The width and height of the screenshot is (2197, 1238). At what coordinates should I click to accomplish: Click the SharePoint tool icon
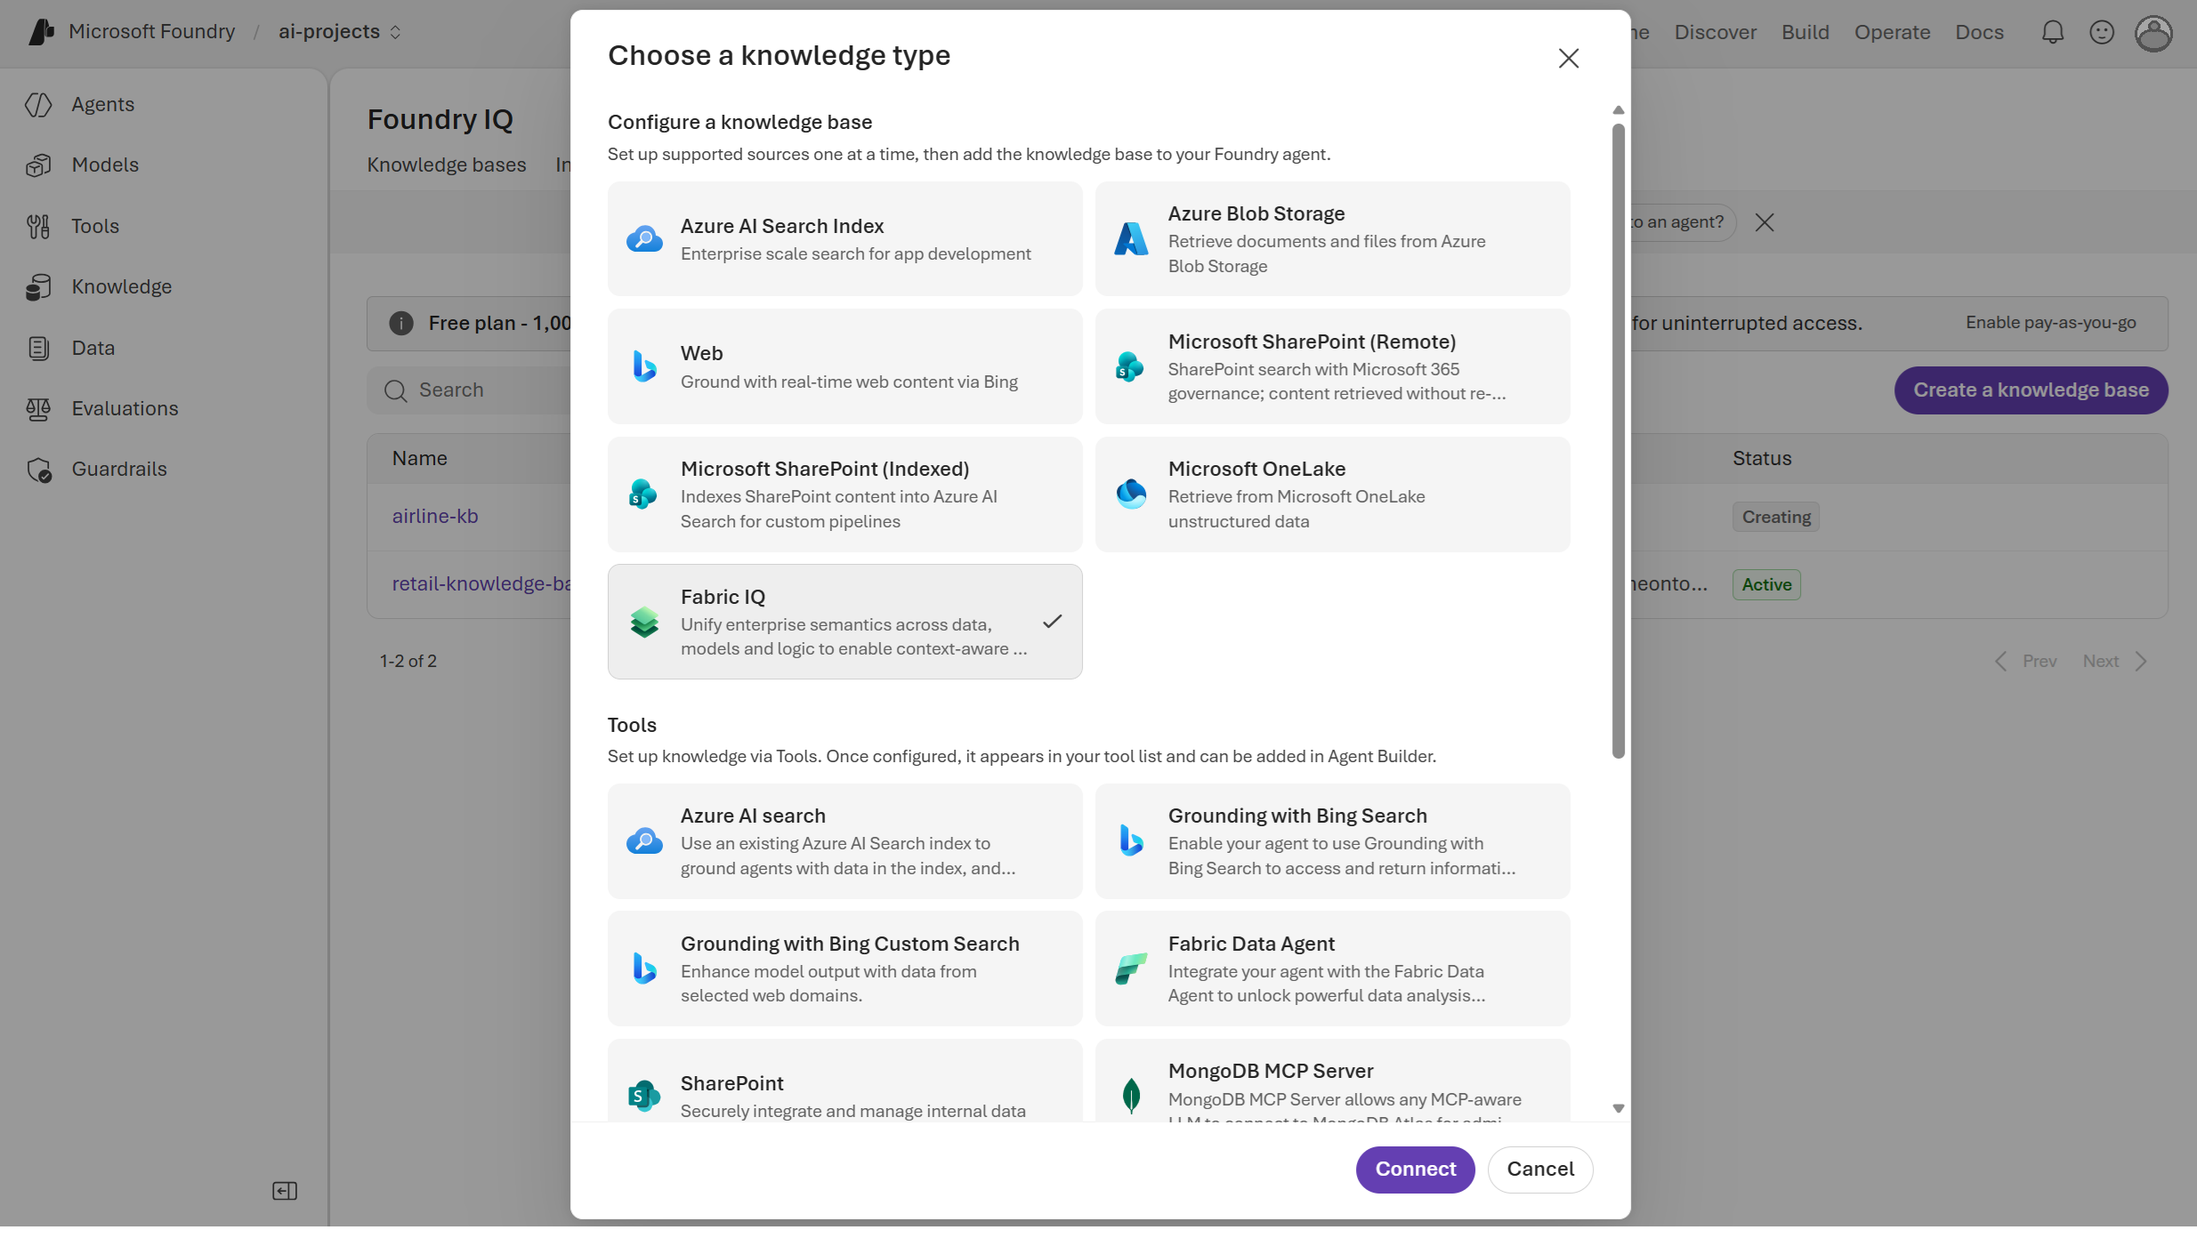click(x=642, y=1097)
